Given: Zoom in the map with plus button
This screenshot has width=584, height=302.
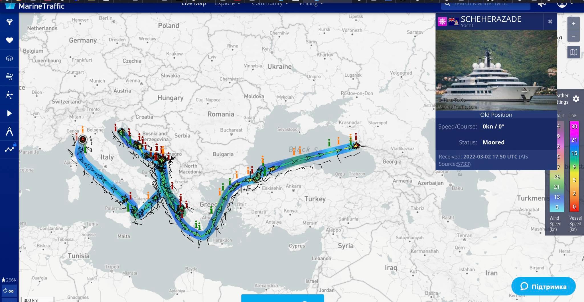Looking at the screenshot, I should 573,24.
